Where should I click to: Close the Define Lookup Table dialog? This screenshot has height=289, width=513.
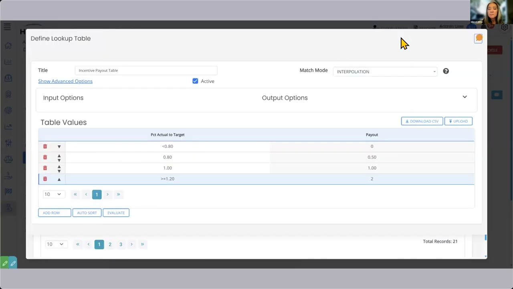pos(478,38)
